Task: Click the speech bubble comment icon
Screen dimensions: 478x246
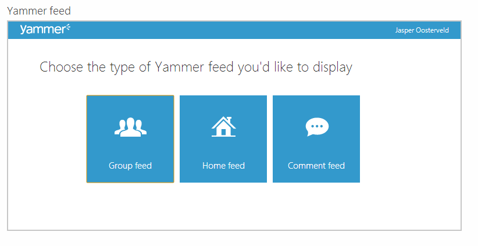Action: (x=317, y=127)
